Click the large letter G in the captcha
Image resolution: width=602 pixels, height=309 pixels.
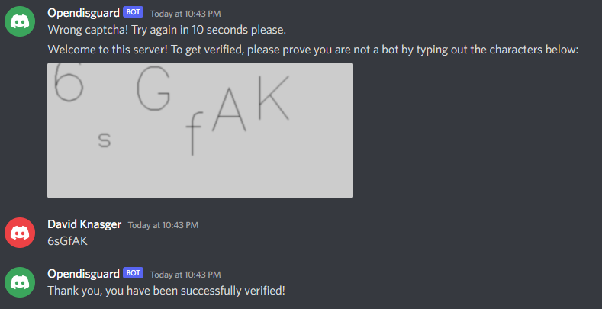(x=153, y=91)
